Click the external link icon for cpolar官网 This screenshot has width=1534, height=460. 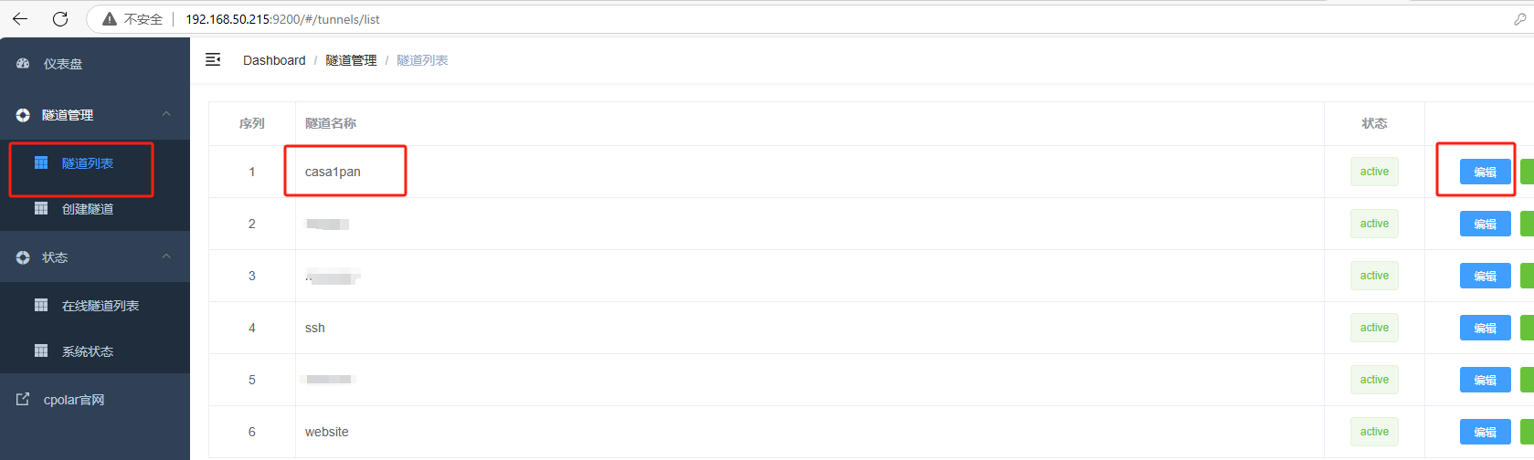pos(23,399)
